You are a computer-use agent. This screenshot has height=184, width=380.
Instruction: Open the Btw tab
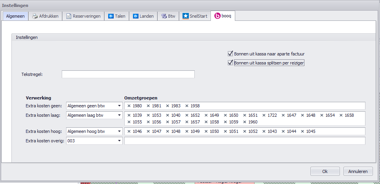pos(168,17)
